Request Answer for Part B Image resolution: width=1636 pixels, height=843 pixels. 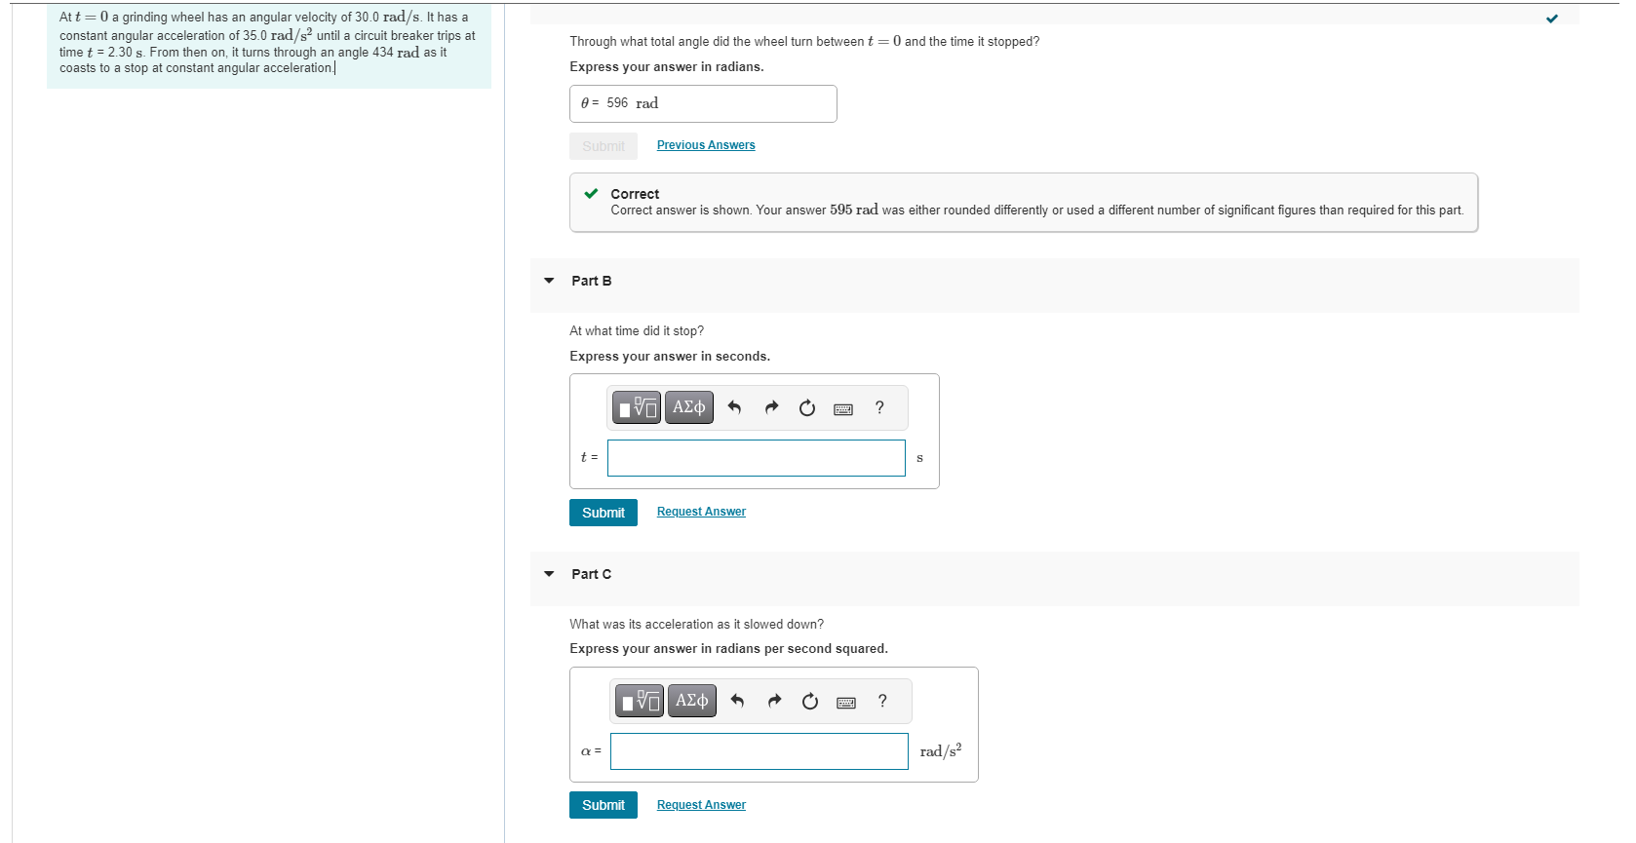point(700,511)
